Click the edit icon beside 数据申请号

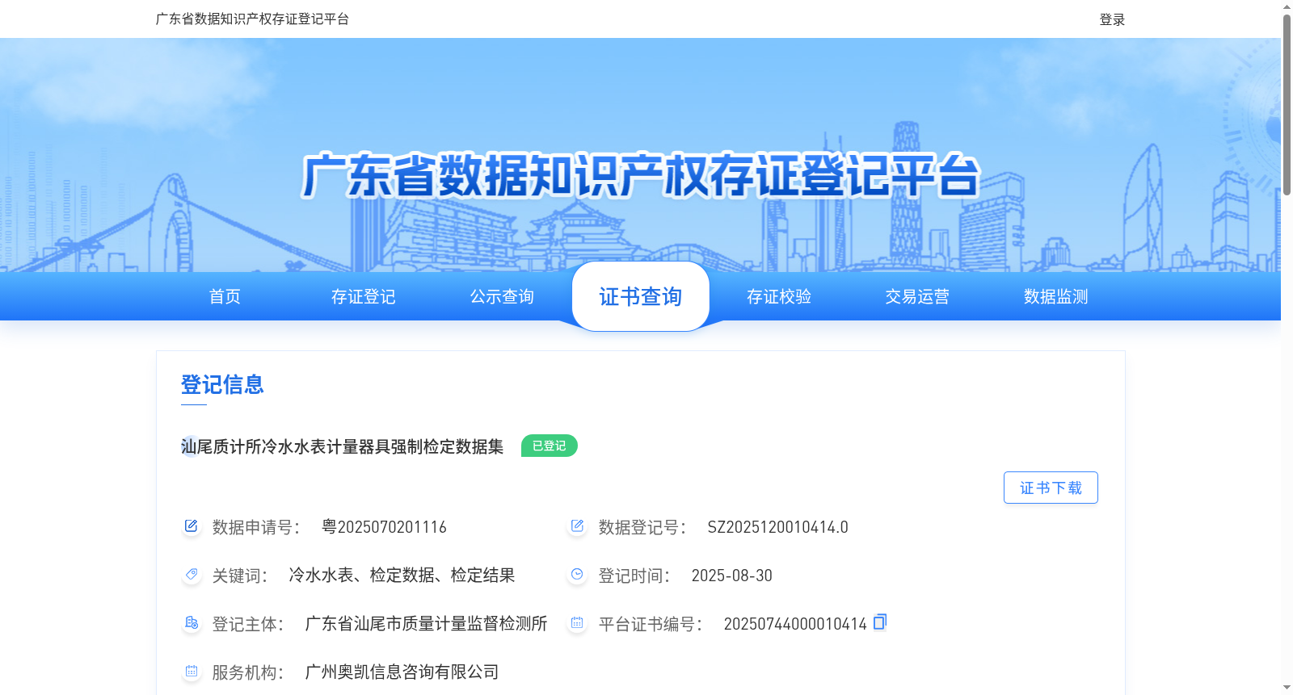(x=191, y=526)
